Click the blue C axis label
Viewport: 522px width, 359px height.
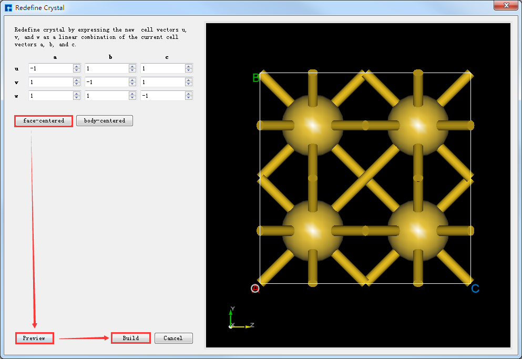pos(475,288)
